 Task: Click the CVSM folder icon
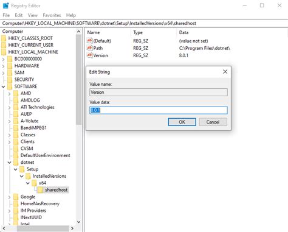click(16, 149)
